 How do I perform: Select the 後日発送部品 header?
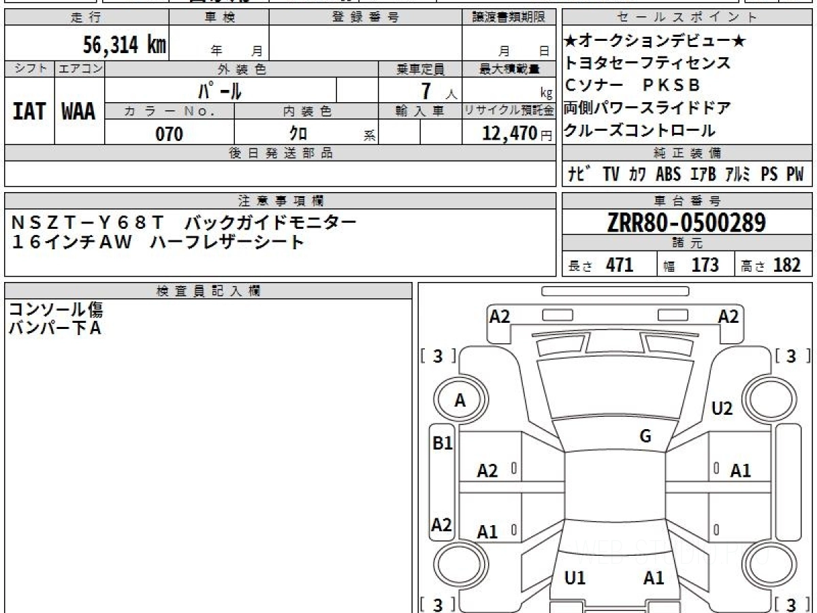click(x=280, y=153)
